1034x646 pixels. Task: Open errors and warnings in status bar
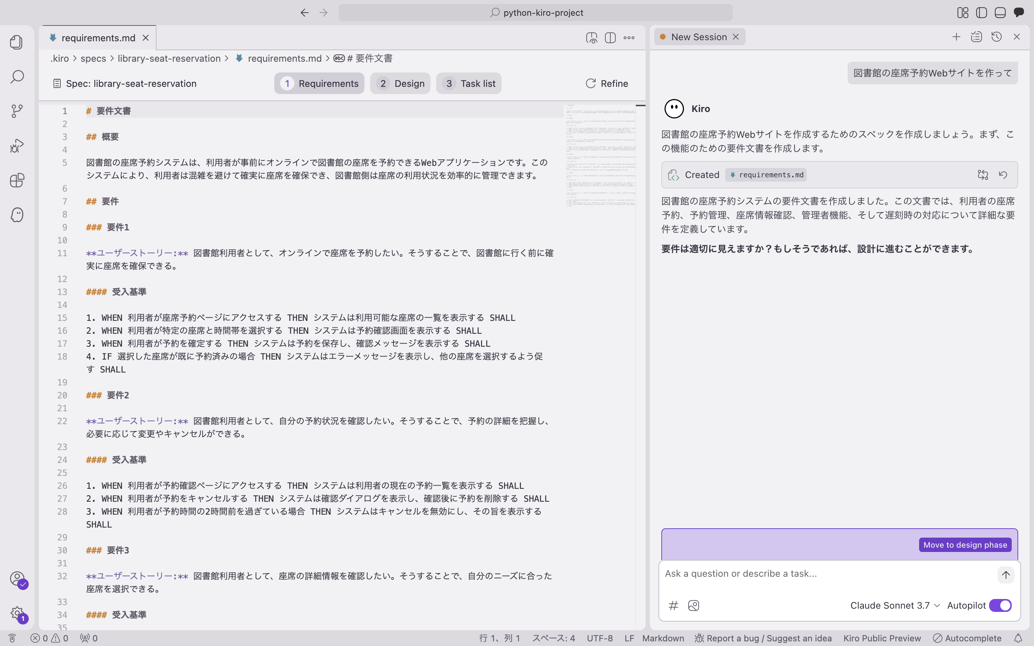tap(50, 638)
